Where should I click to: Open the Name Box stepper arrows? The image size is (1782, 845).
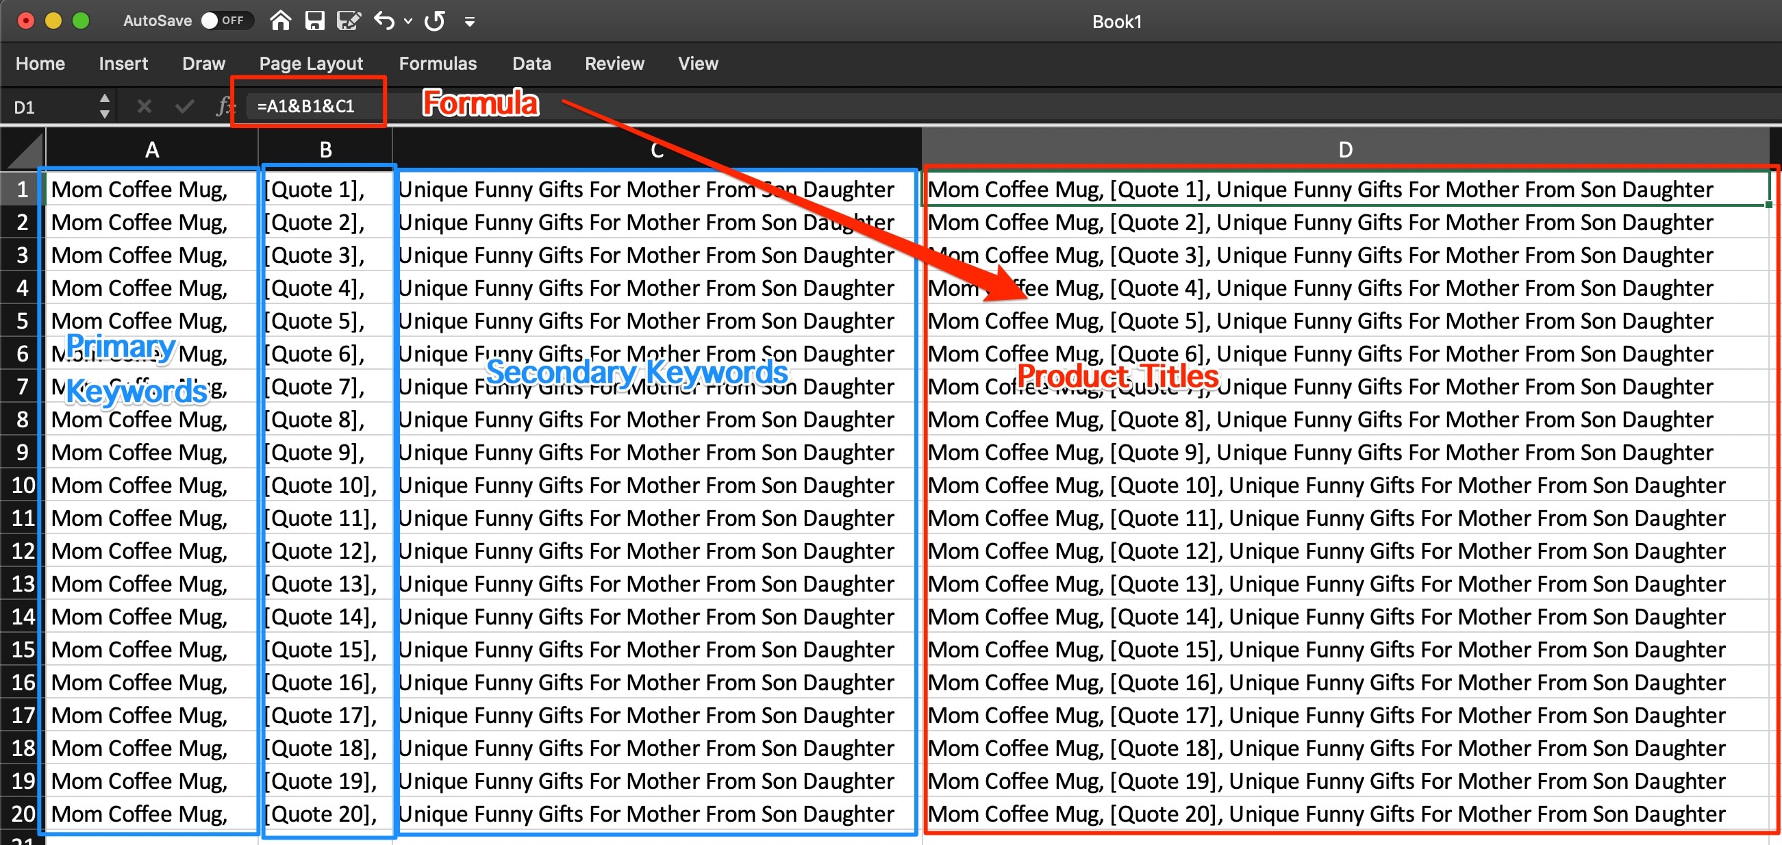click(x=105, y=107)
